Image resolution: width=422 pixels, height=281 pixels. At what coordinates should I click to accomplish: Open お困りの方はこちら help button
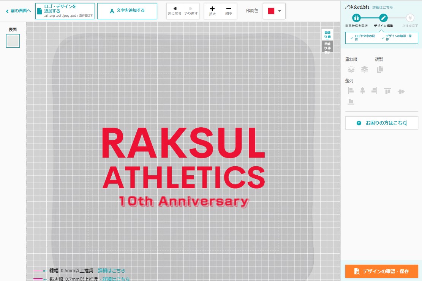click(382, 123)
